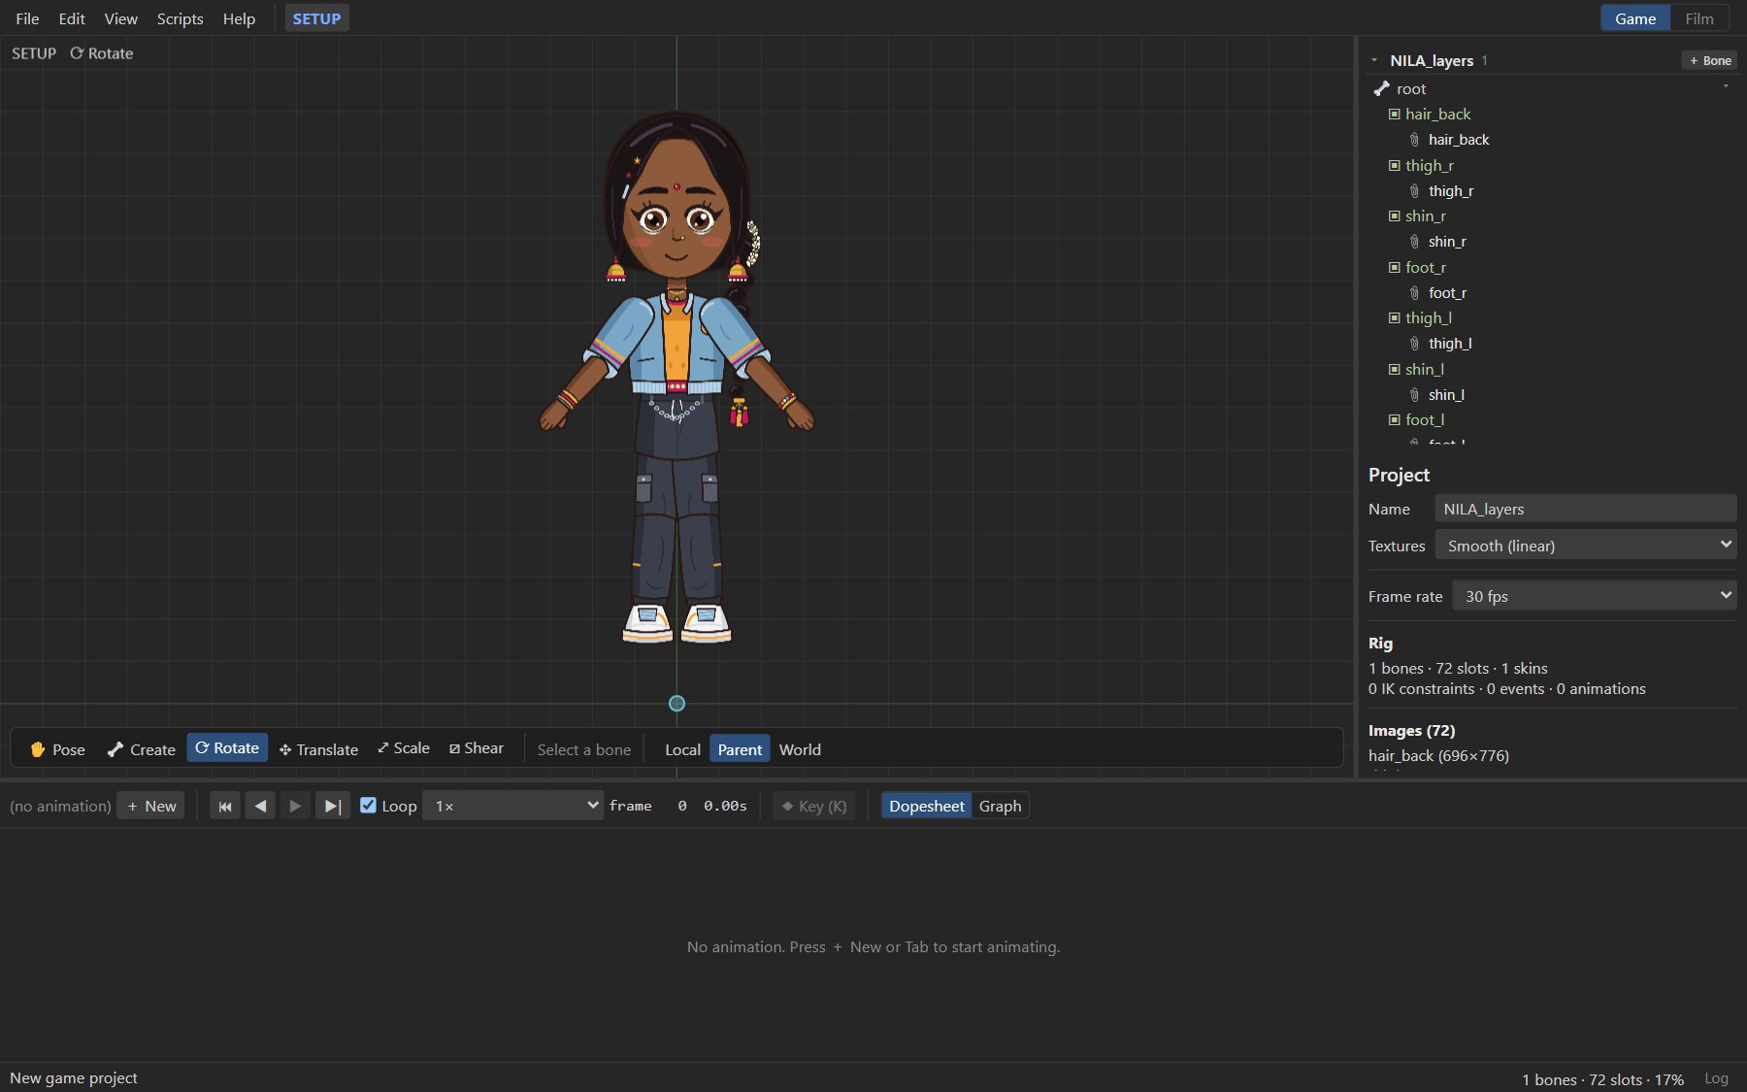
Task: Click the root origin circle in viewport
Action: pos(676,703)
